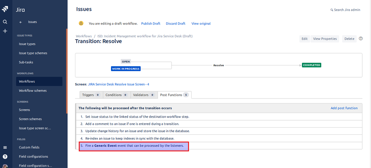Click the Issues page title

click(84, 9)
